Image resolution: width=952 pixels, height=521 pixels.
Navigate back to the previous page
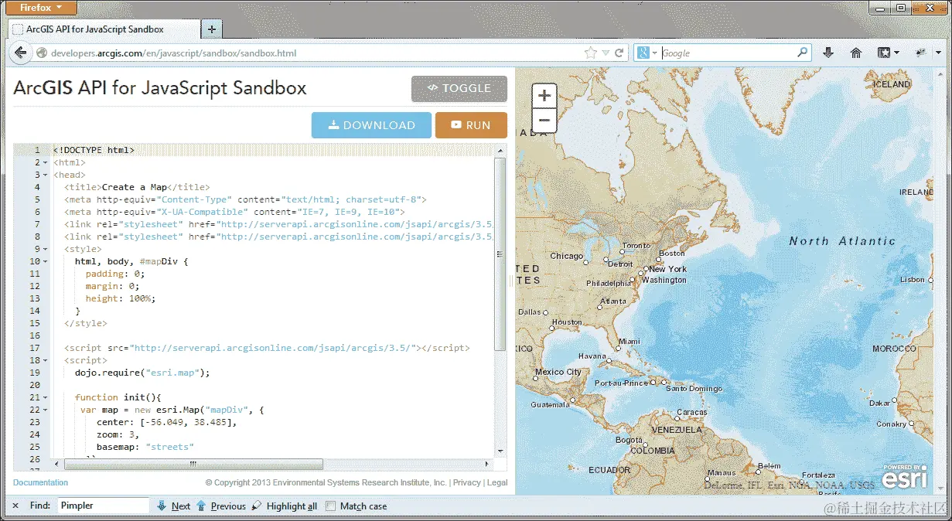[x=21, y=53]
